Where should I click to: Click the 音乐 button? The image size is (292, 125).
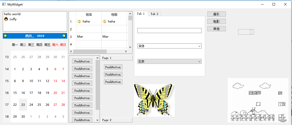(216, 14)
